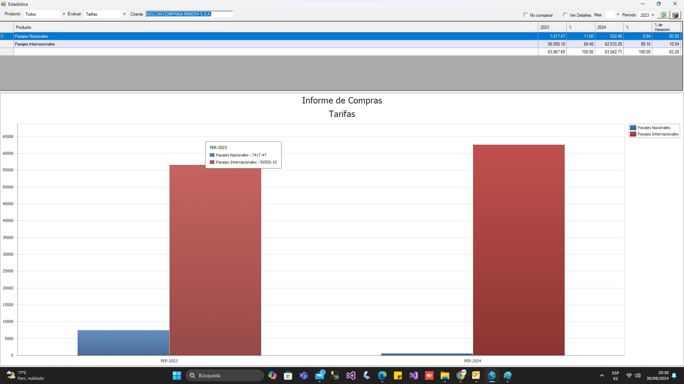684x384 pixels.
Task: Click the Producto column header
Action: (23, 27)
